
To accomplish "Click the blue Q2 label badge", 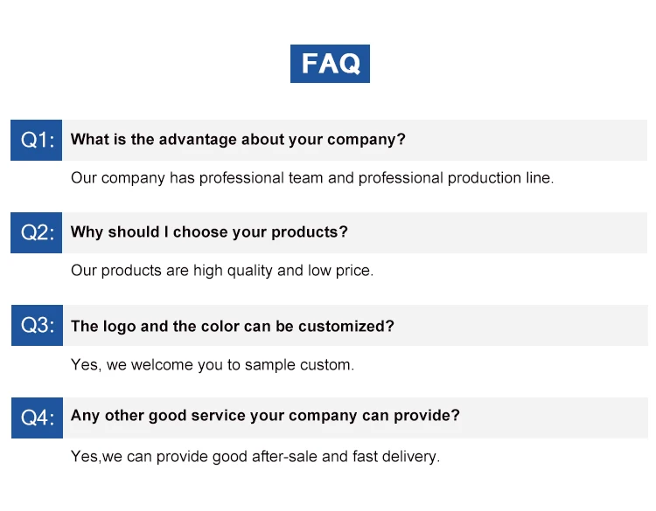I will point(37,232).
